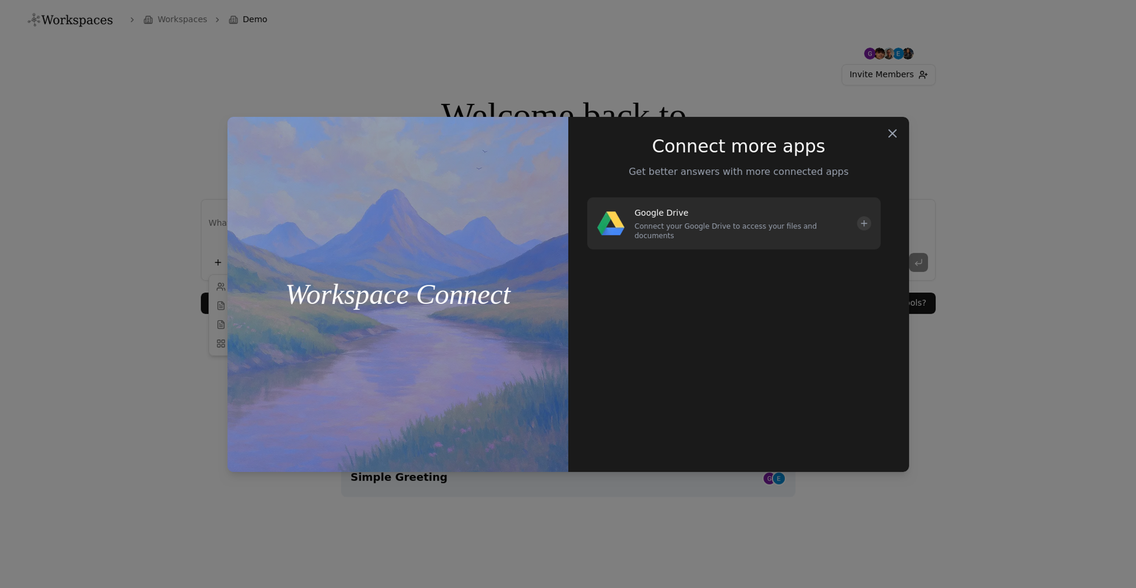Click the enter arrow send button
Screen dimensions: 1136x588
[x=918, y=262]
